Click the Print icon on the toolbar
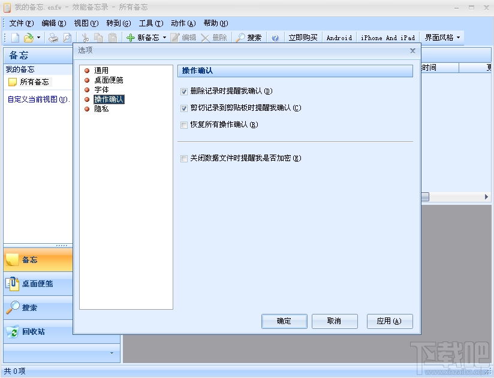494x378 pixels. pos(53,37)
